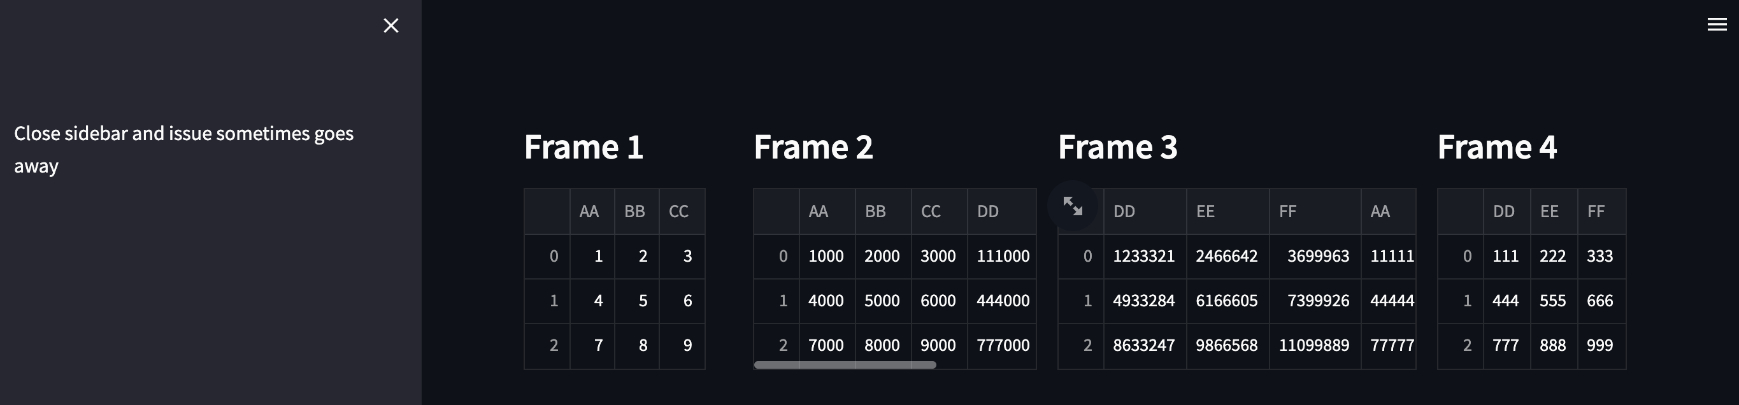
Task: Click row index 0 in Frame 1
Action: click(554, 256)
